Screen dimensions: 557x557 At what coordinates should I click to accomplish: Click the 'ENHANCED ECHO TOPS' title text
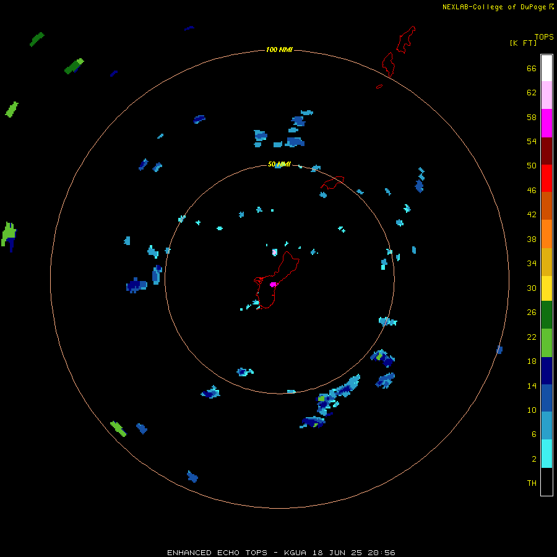(217, 553)
